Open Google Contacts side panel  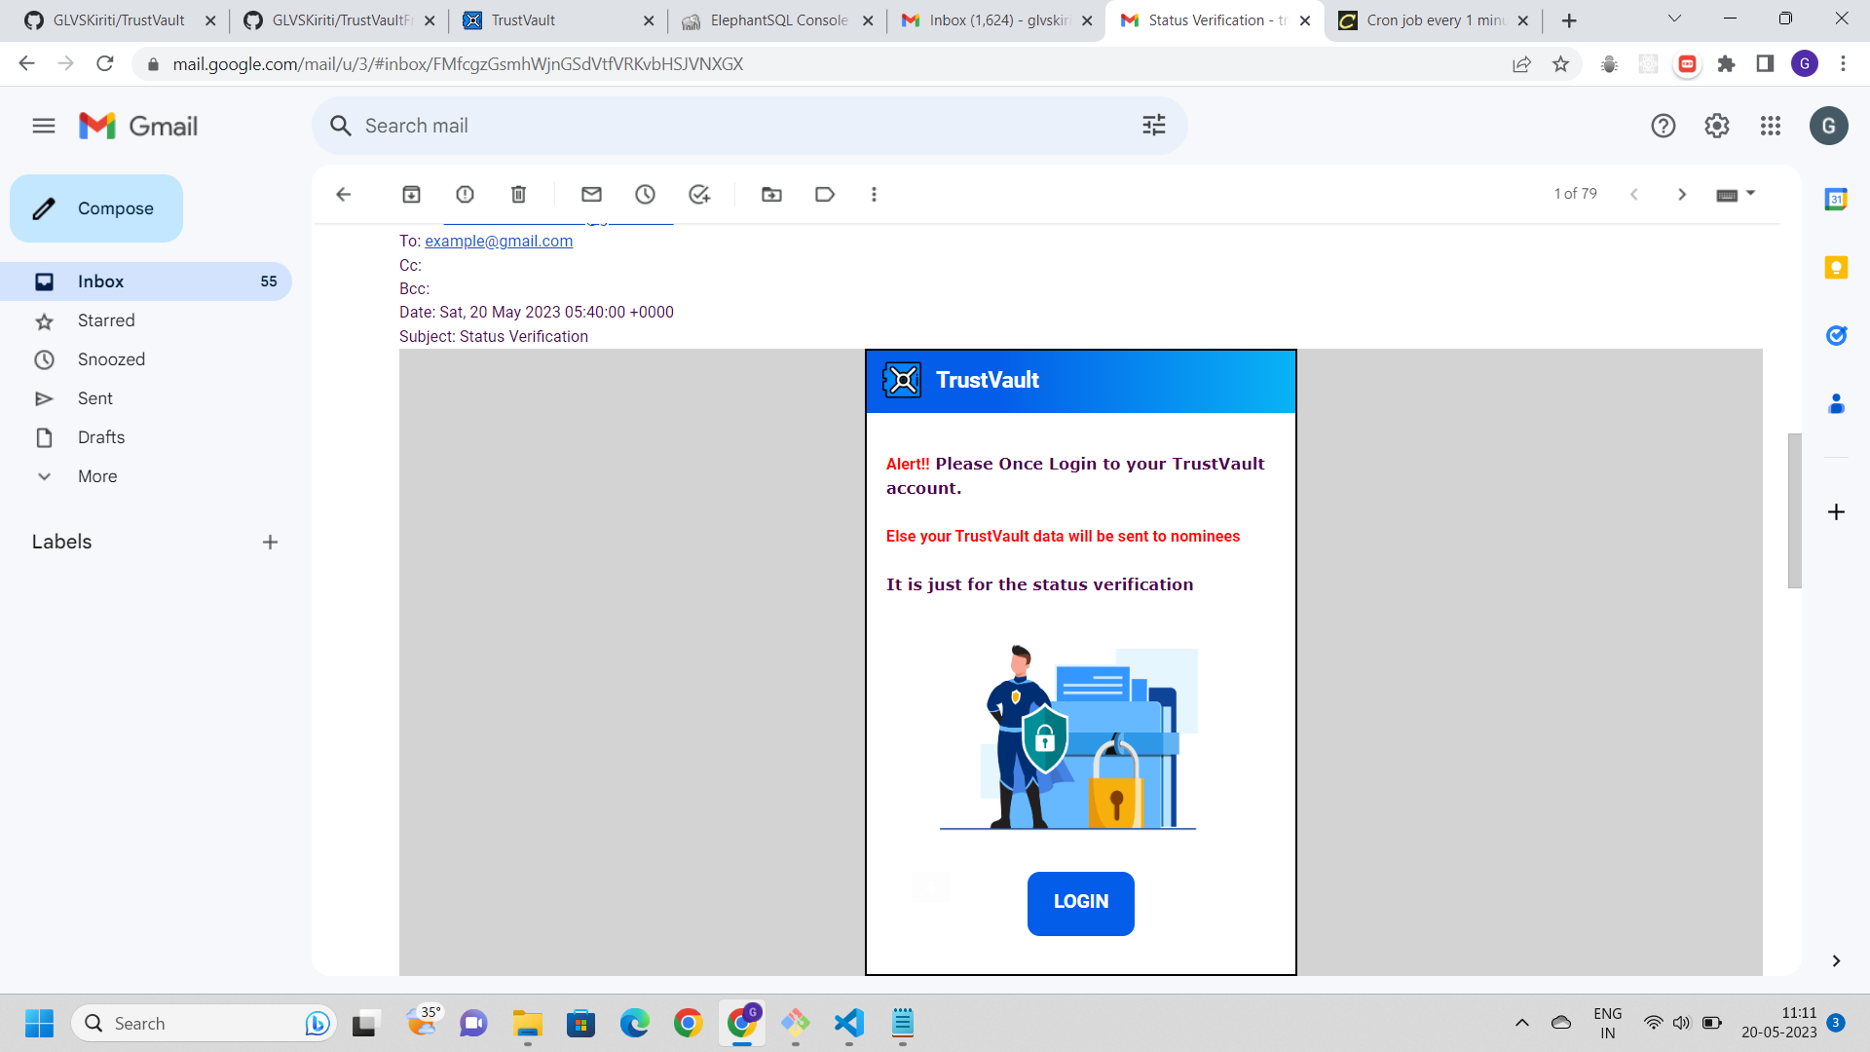point(1836,403)
